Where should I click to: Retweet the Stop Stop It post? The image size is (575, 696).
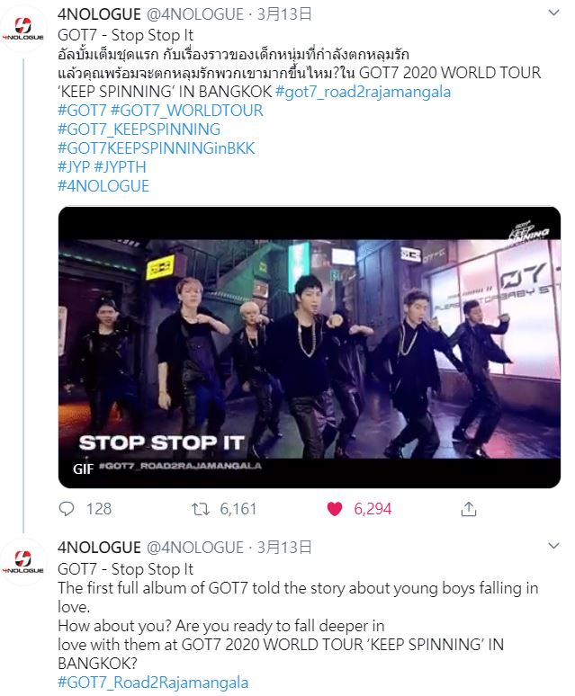201,509
